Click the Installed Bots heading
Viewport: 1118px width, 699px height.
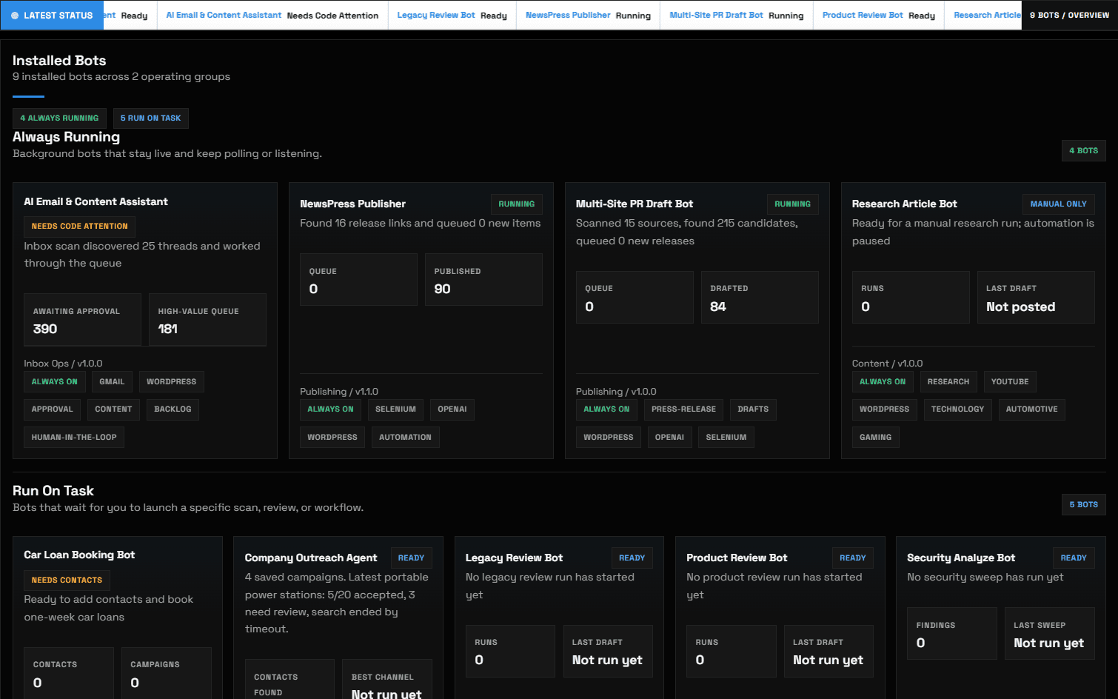pyautogui.click(x=59, y=61)
